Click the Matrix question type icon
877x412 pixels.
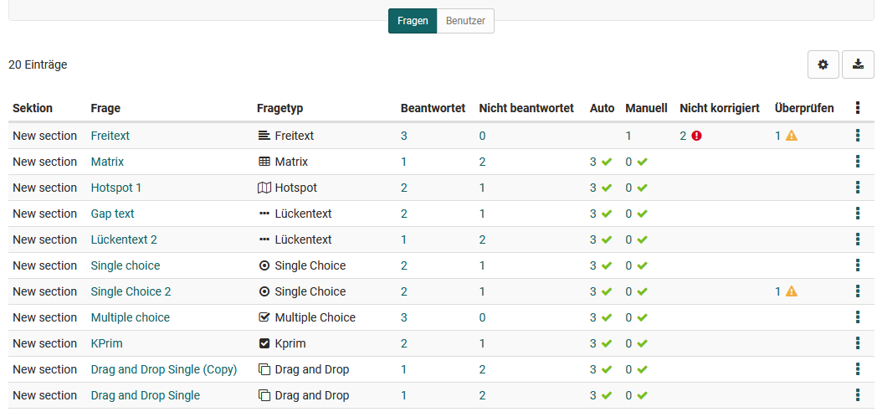(264, 162)
